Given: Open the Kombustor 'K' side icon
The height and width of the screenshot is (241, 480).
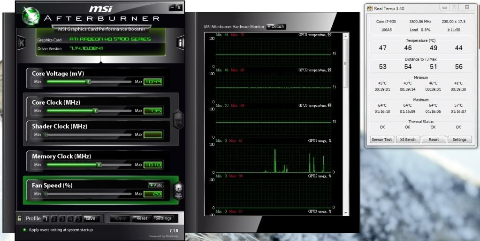Looking at the screenshot, I should tap(21, 43).
